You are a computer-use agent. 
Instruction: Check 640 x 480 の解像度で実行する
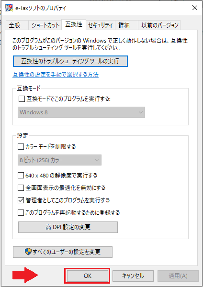point(21,176)
